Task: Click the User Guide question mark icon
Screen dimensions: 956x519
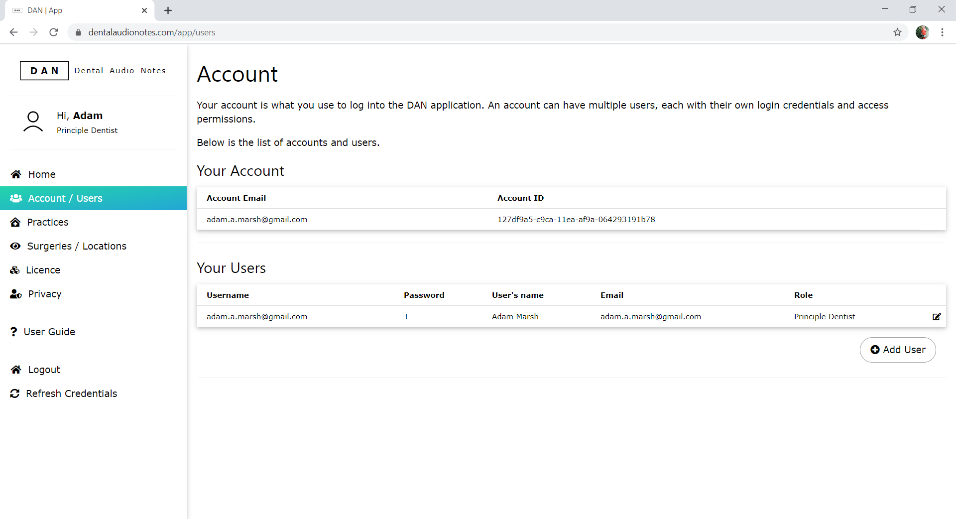Action: click(13, 332)
